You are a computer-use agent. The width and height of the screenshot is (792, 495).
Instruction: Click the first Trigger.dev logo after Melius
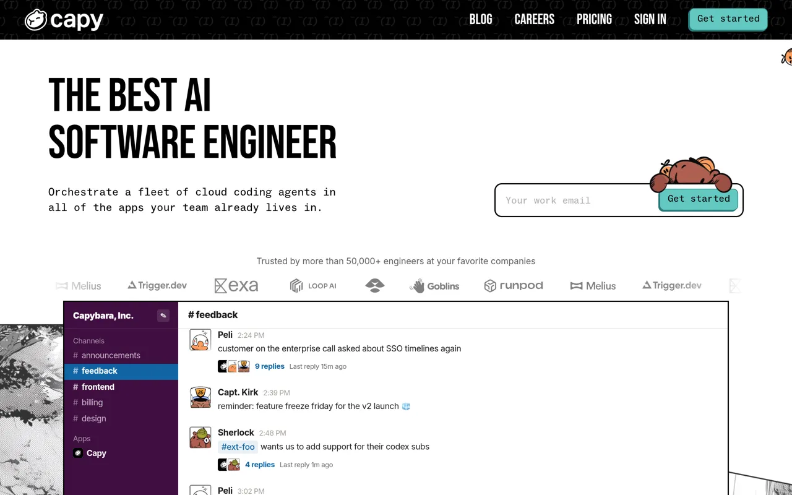(x=157, y=285)
